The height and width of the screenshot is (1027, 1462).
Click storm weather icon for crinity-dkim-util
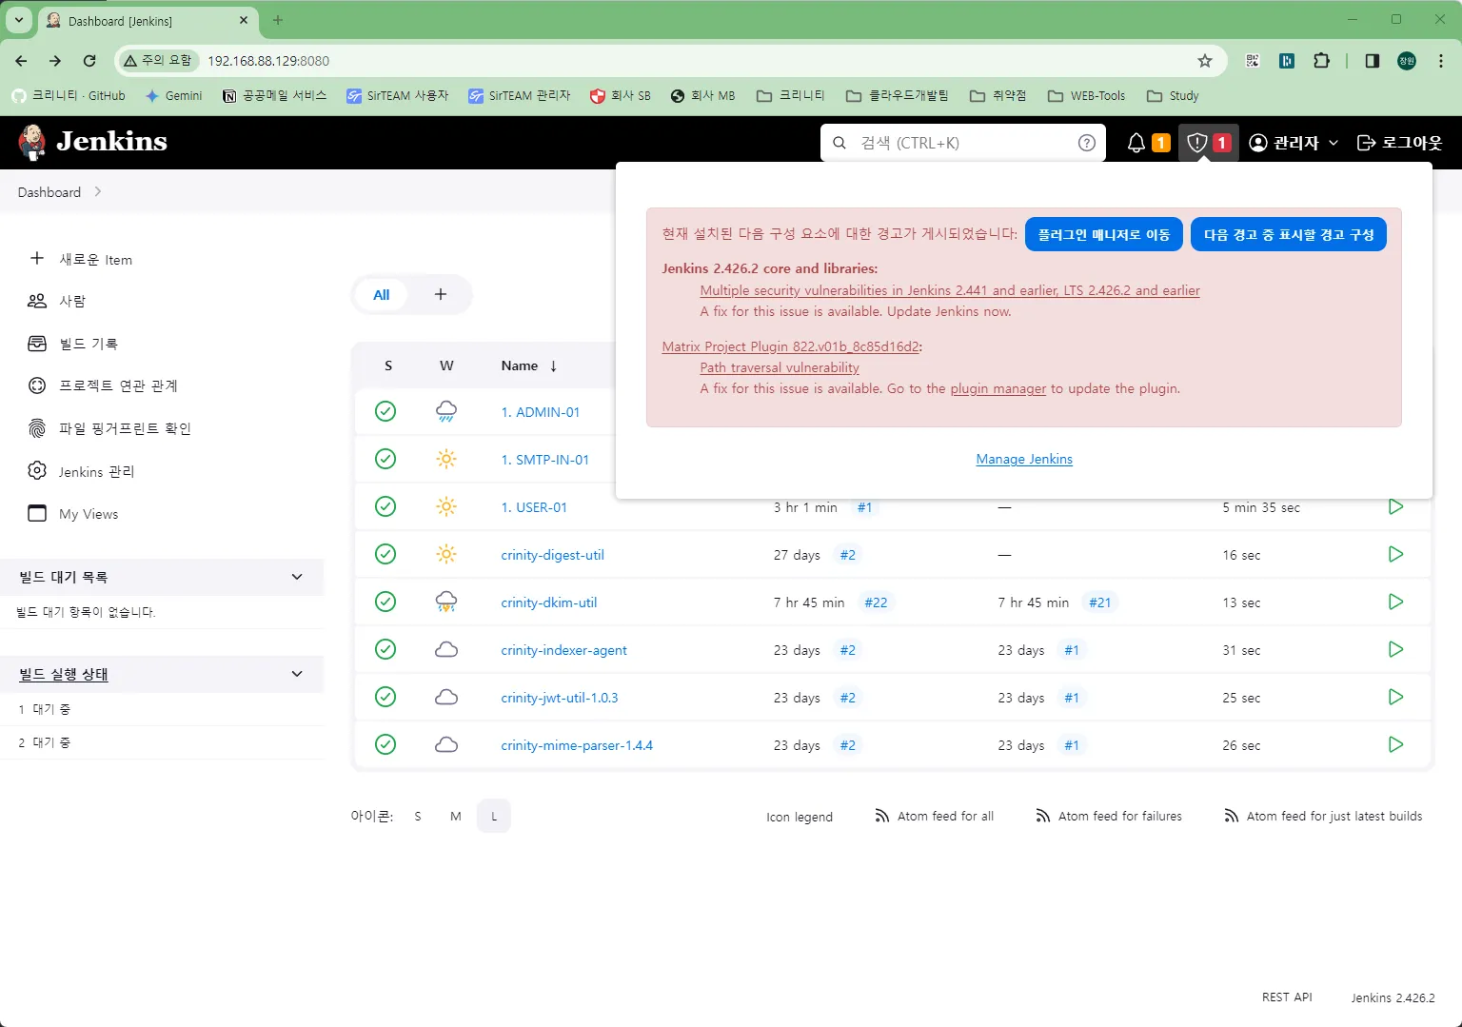click(446, 602)
